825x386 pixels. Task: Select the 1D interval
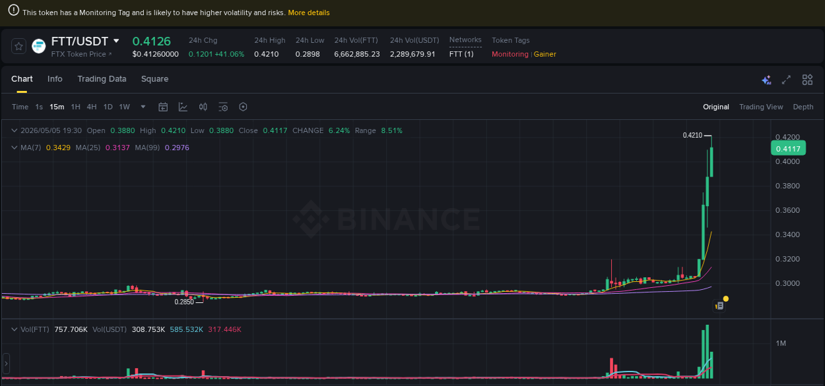[108, 107]
